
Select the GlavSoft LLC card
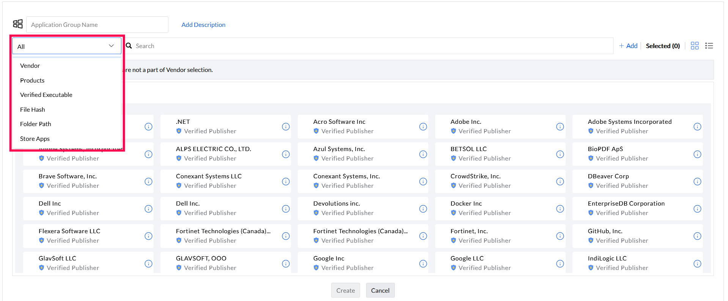(88, 262)
